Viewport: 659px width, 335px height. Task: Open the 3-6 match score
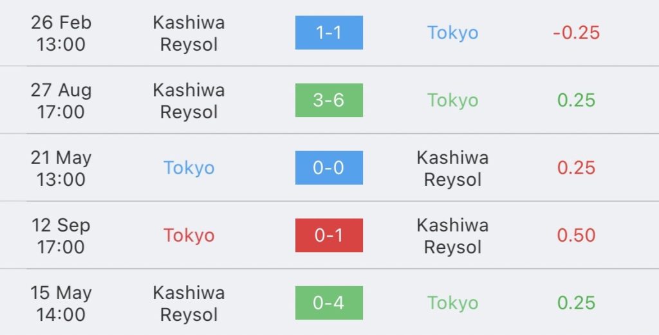click(x=329, y=100)
